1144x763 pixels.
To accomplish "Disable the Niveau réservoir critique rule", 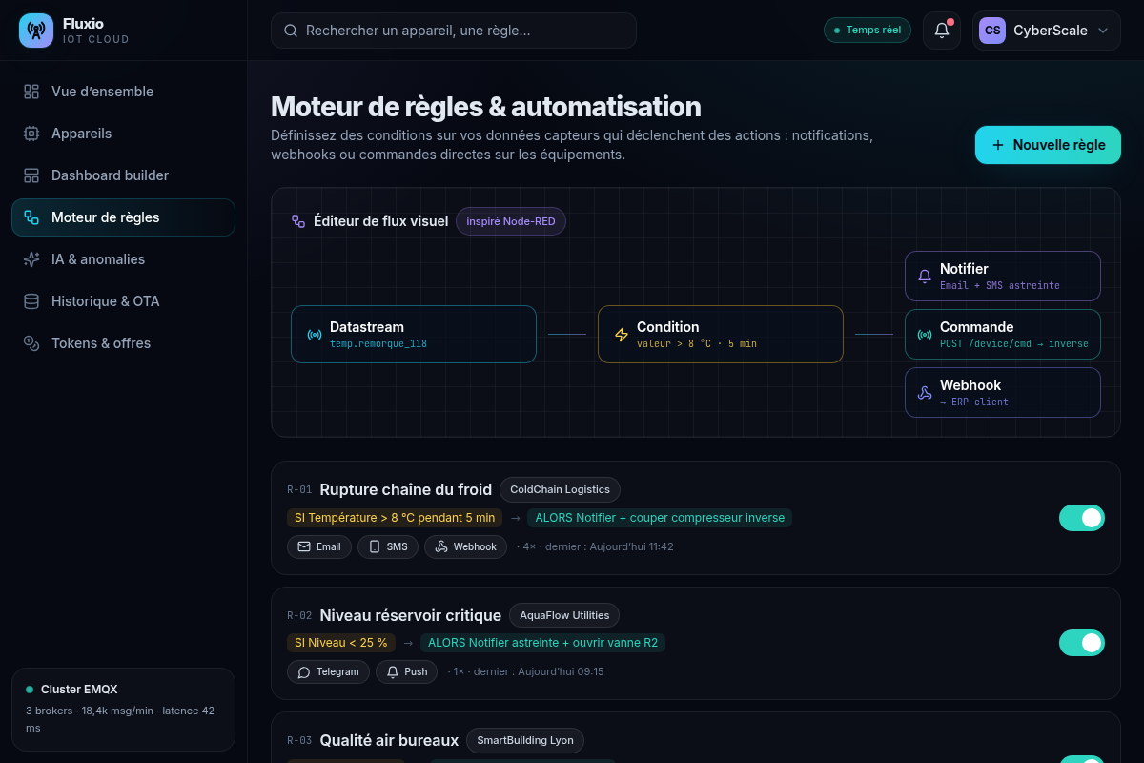I will (x=1082, y=643).
